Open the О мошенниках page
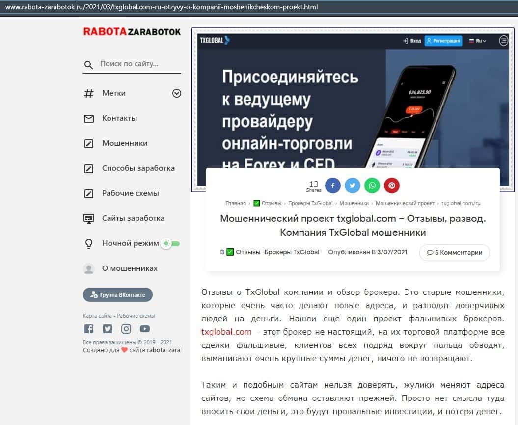Viewport: 518px width, 425px height. tap(130, 268)
